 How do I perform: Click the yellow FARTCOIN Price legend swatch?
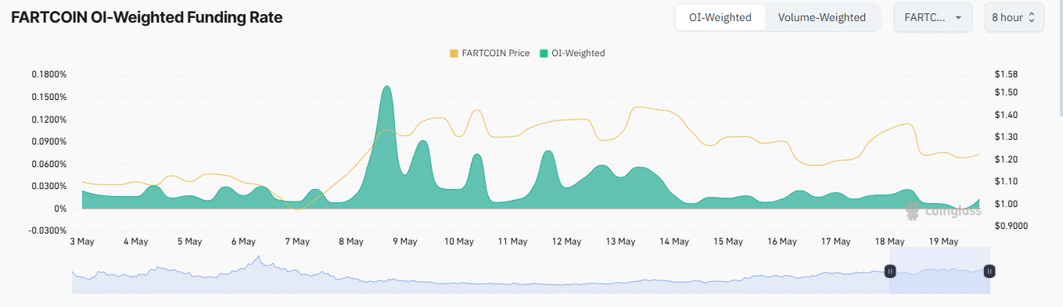454,53
